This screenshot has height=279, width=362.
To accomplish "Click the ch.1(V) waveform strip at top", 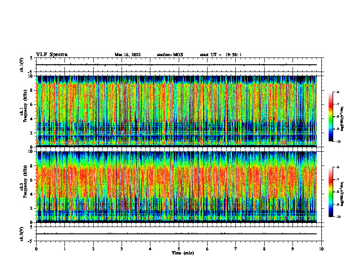I will pos(179,65).
